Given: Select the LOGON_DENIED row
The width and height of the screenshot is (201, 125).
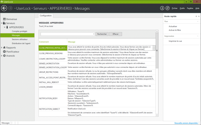Looking at the screenshot, I should 97,87.
